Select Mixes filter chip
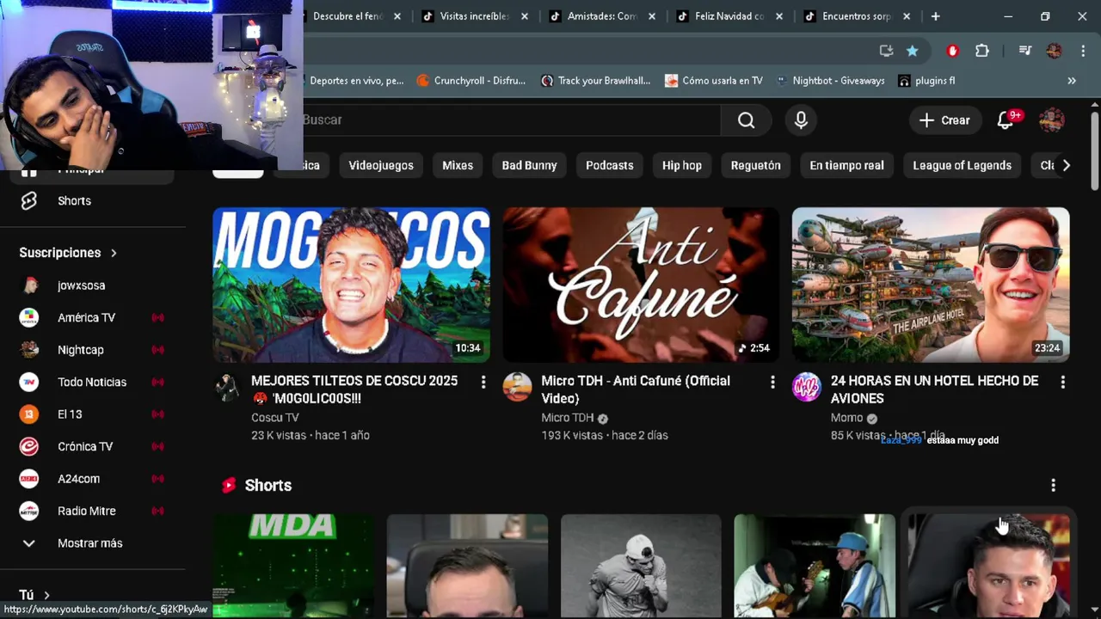This screenshot has width=1101, height=619. [458, 165]
